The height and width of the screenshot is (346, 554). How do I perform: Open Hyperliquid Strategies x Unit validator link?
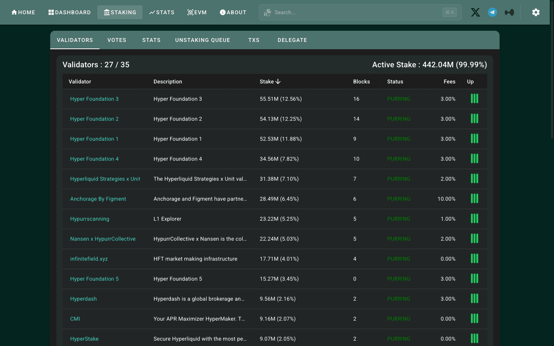(105, 179)
